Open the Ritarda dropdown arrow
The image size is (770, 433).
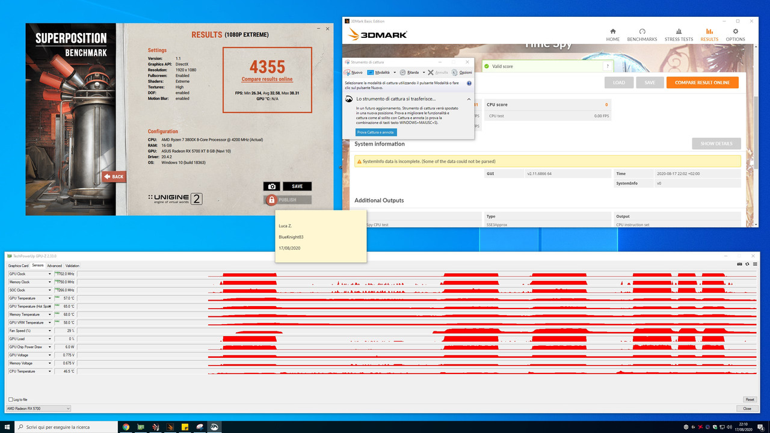423,72
